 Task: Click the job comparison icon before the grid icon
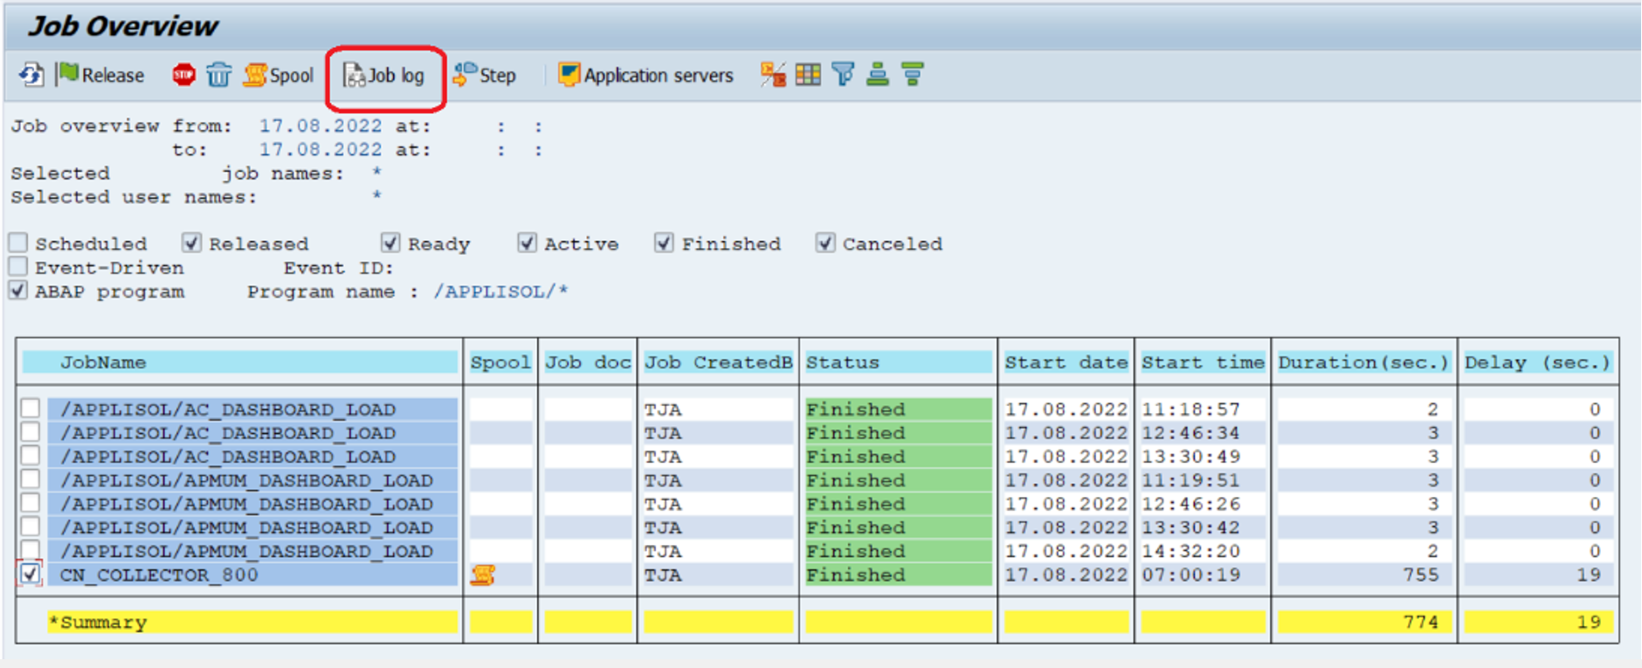(x=773, y=75)
